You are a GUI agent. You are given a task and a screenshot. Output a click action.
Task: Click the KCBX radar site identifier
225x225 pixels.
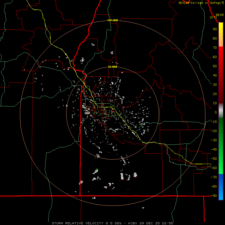point(133,223)
